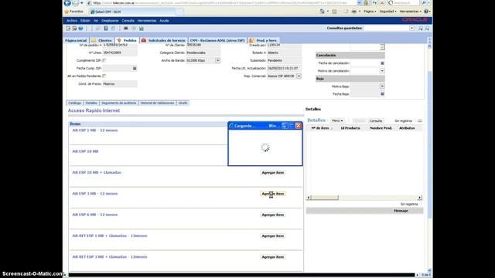Click last icon right of Consultas guardadas
This screenshot has height=278, width=495.
[427, 29]
